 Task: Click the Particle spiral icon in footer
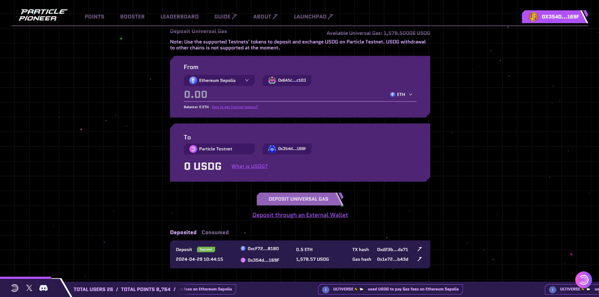tap(14, 288)
